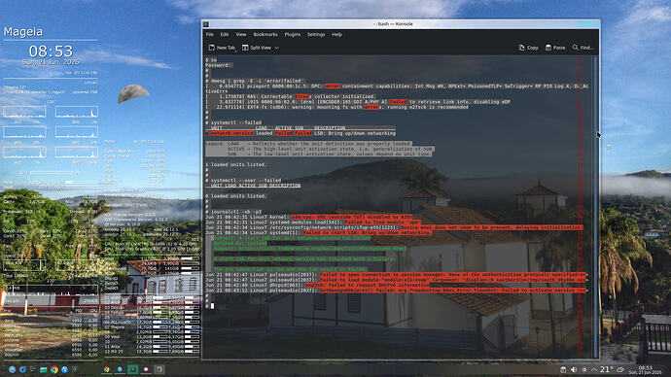The height and width of the screenshot is (377, 671).
Task: Open the volume tray icon
Action: point(574,370)
